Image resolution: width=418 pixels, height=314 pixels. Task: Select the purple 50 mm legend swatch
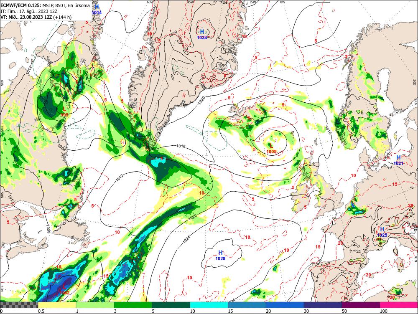tap(361, 305)
